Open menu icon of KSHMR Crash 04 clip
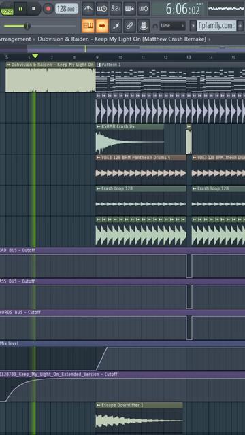 coord(98,127)
